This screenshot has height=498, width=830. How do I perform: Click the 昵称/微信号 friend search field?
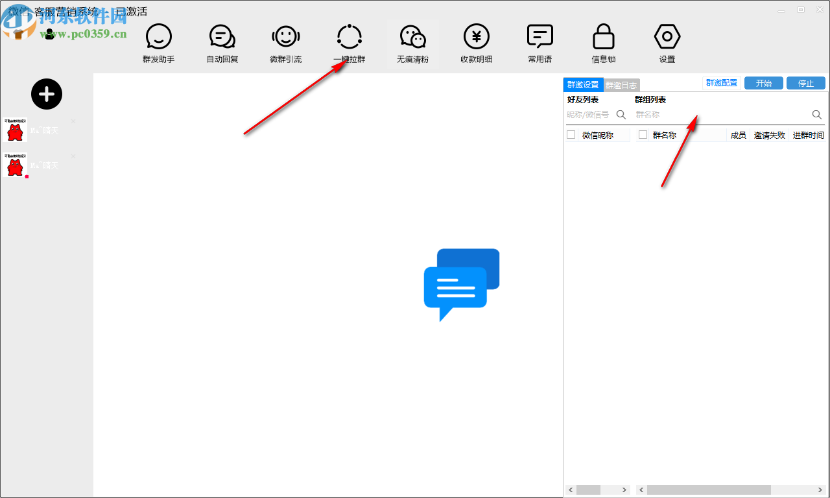[589, 115]
